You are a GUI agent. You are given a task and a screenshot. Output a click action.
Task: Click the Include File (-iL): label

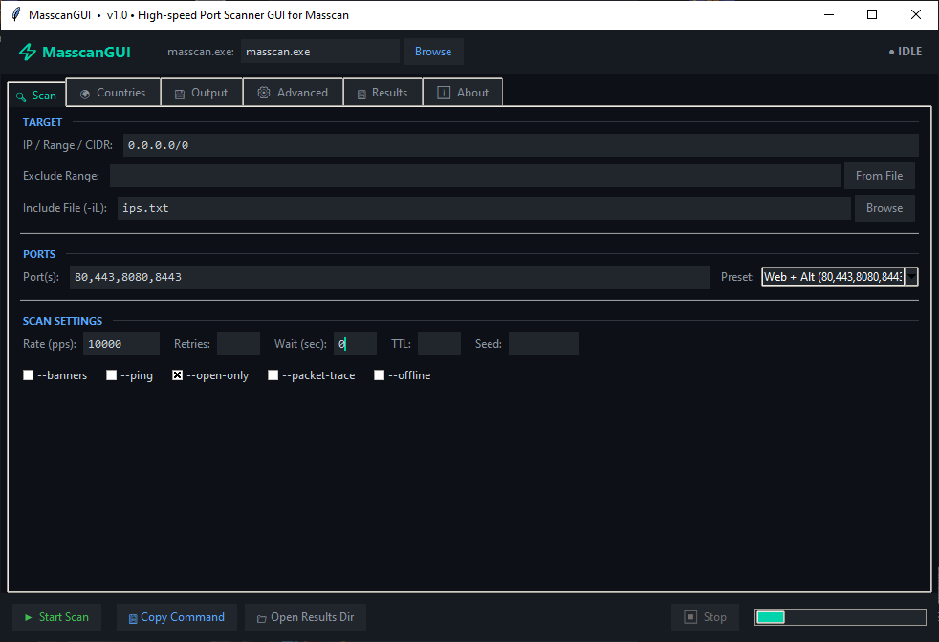(x=65, y=208)
